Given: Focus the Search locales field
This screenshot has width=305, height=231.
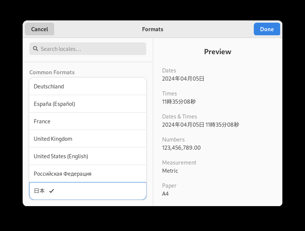Looking at the screenshot, I should (88, 49).
